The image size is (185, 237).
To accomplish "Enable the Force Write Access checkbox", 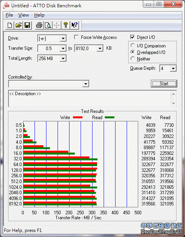I will (76, 37).
